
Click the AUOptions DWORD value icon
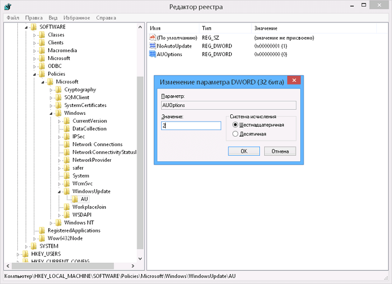152,54
